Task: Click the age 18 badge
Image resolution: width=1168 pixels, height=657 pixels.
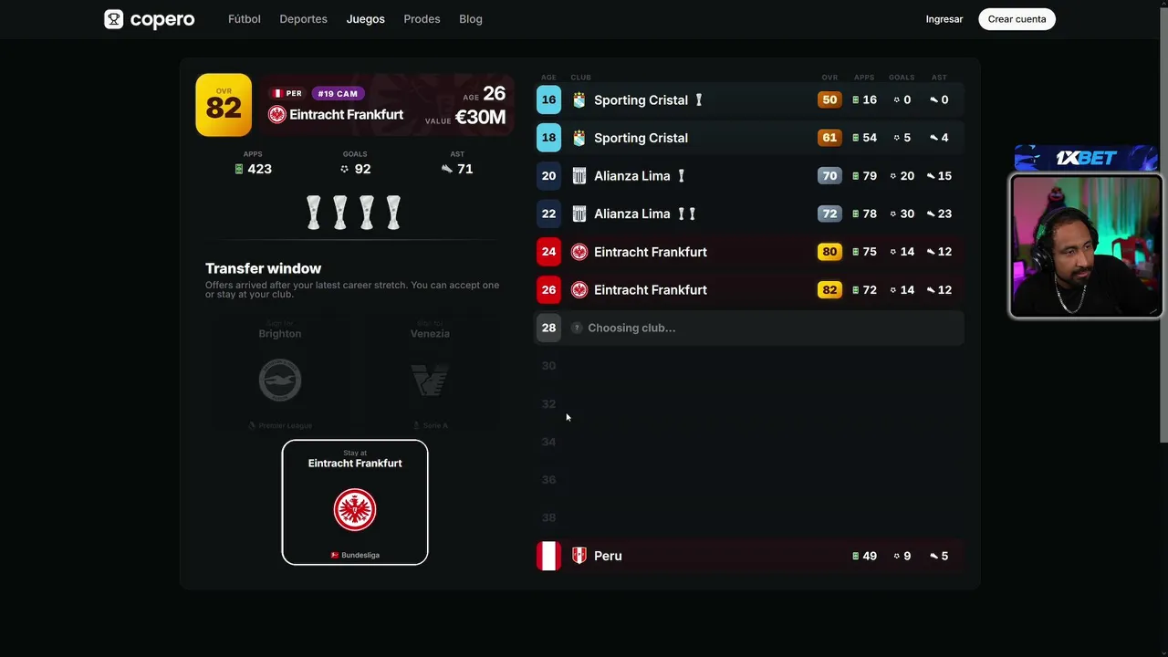Action: tap(548, 138)
